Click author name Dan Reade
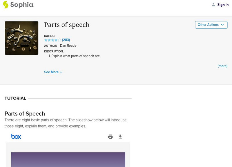 click(x=68, y=46)
